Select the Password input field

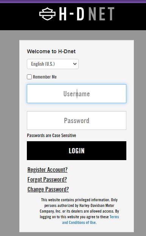[76, 120]
